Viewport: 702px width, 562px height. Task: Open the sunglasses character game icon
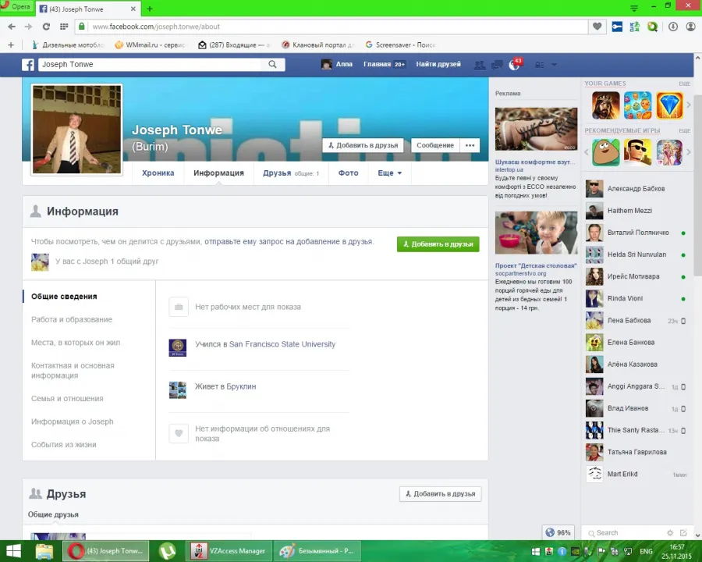(637, 152)
